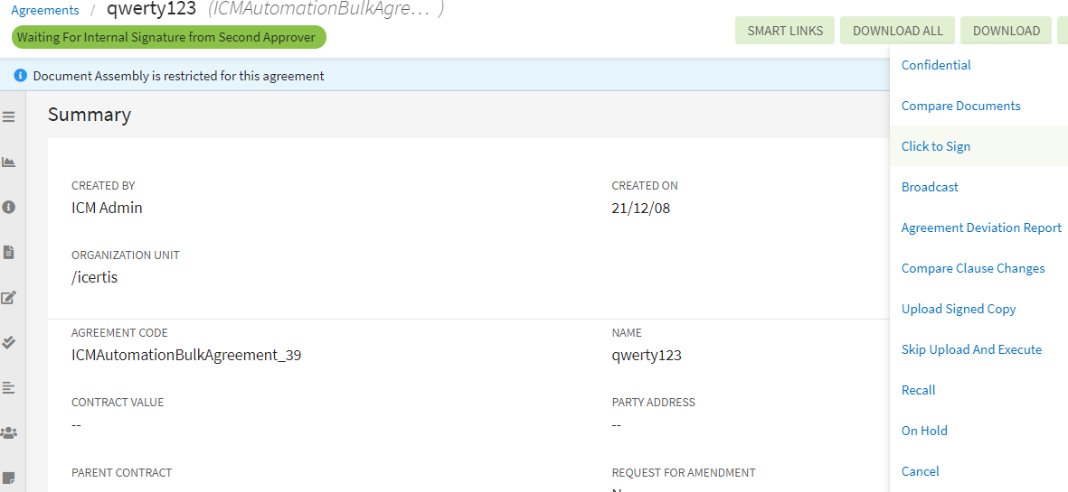The width and height of the screenshot is (1068, 492).
Task: Select the edit pencil sidebar icon
Action: pos(9,297)
